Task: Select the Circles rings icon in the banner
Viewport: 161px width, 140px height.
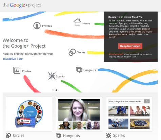Action: pos(72,52)
